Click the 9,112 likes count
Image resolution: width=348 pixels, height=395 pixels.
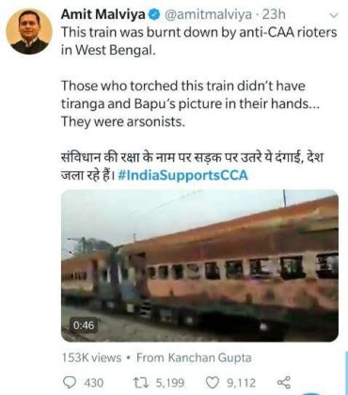pyautogui.click(x=241, y=383)
